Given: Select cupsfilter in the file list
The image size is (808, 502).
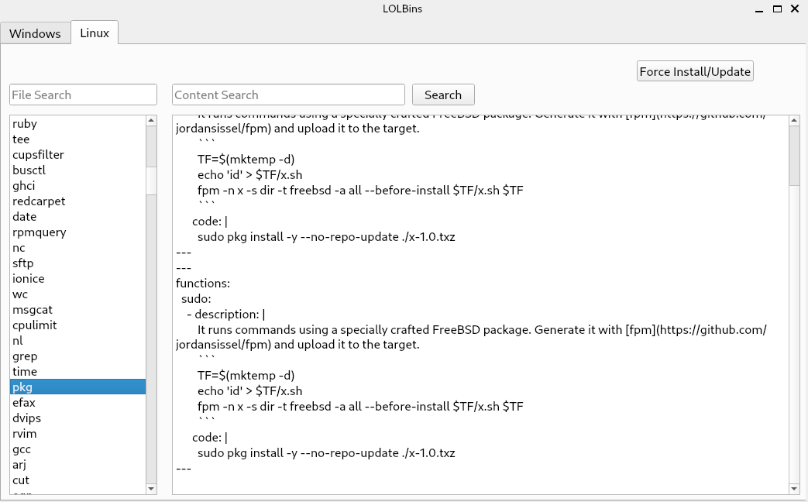Looking at the screenshot, I should point(77,155).
